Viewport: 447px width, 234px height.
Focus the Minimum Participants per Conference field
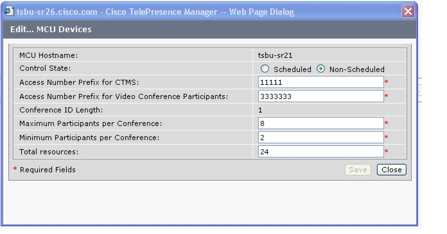[321, 138]
